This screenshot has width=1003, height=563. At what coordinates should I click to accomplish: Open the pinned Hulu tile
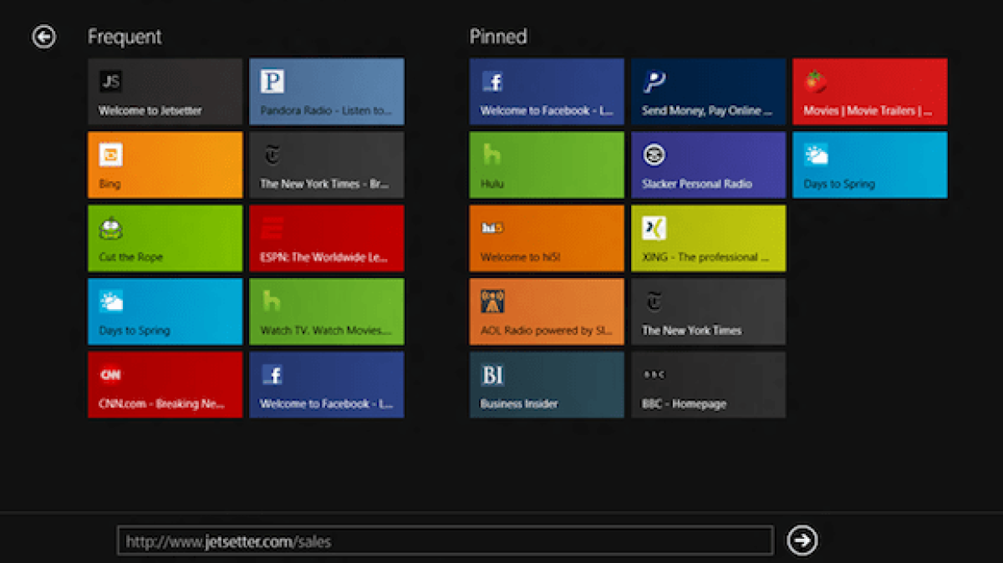click(546, 165)
